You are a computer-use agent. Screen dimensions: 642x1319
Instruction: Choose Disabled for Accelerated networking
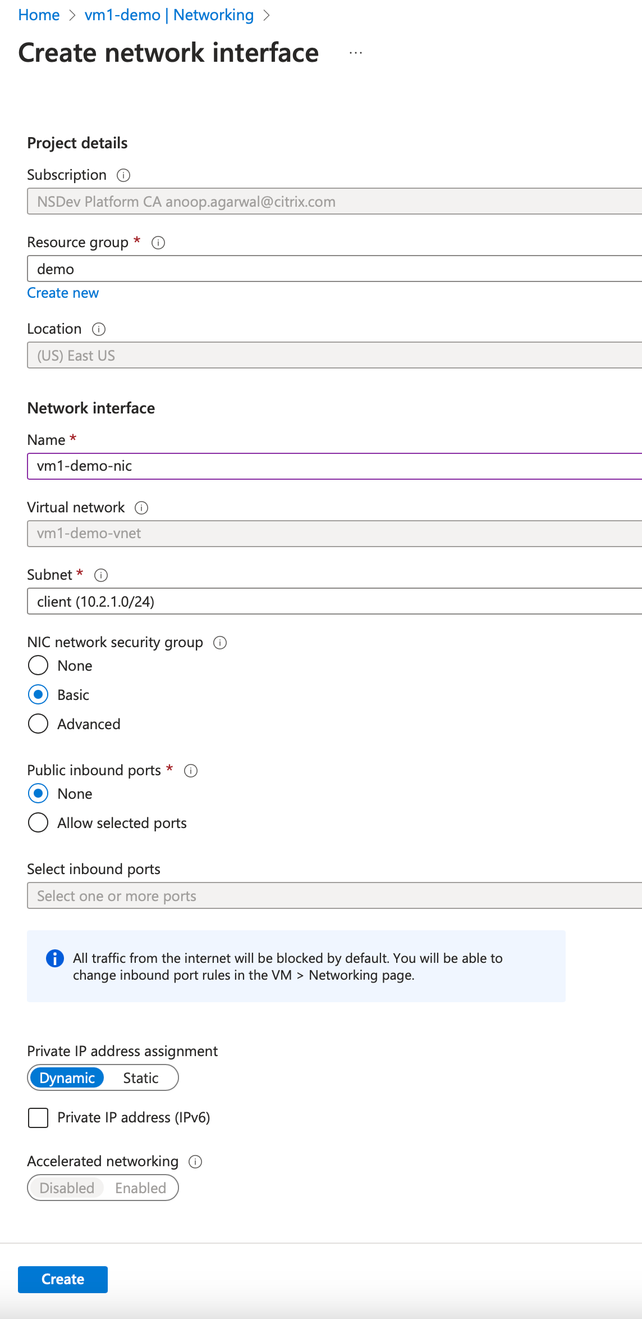(x=67, y=1188)
